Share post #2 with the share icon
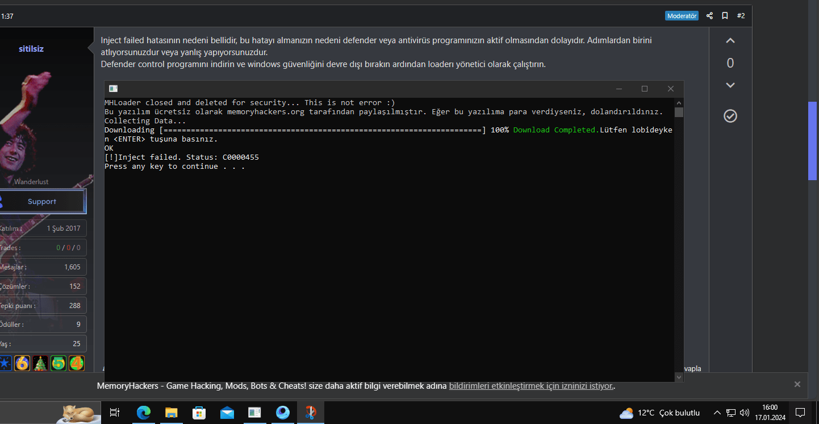 (709, 16)
